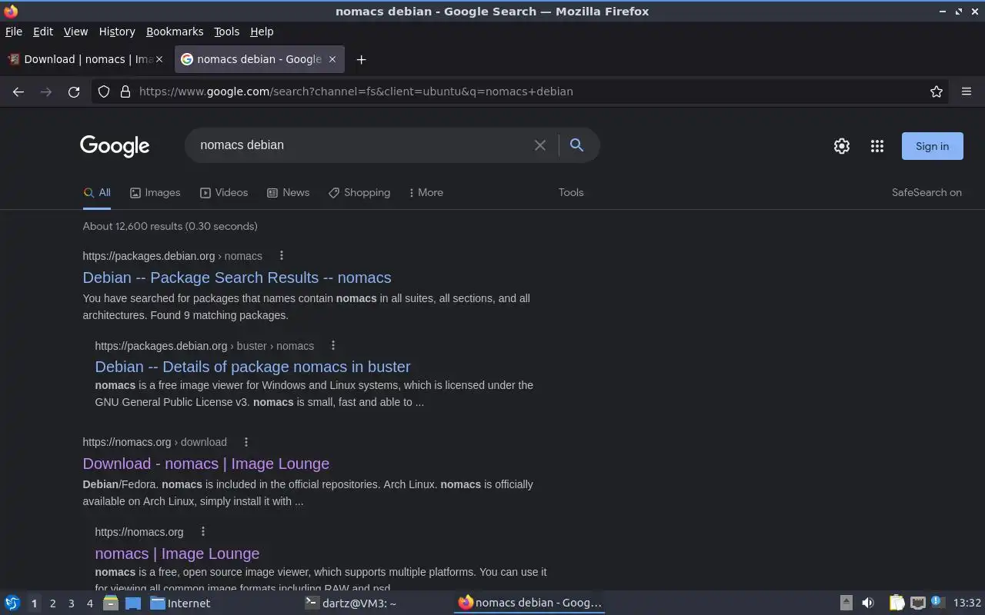The height and width of the screenshot is (615, 985).
Task: Go back to previous page
Action: 18,91
